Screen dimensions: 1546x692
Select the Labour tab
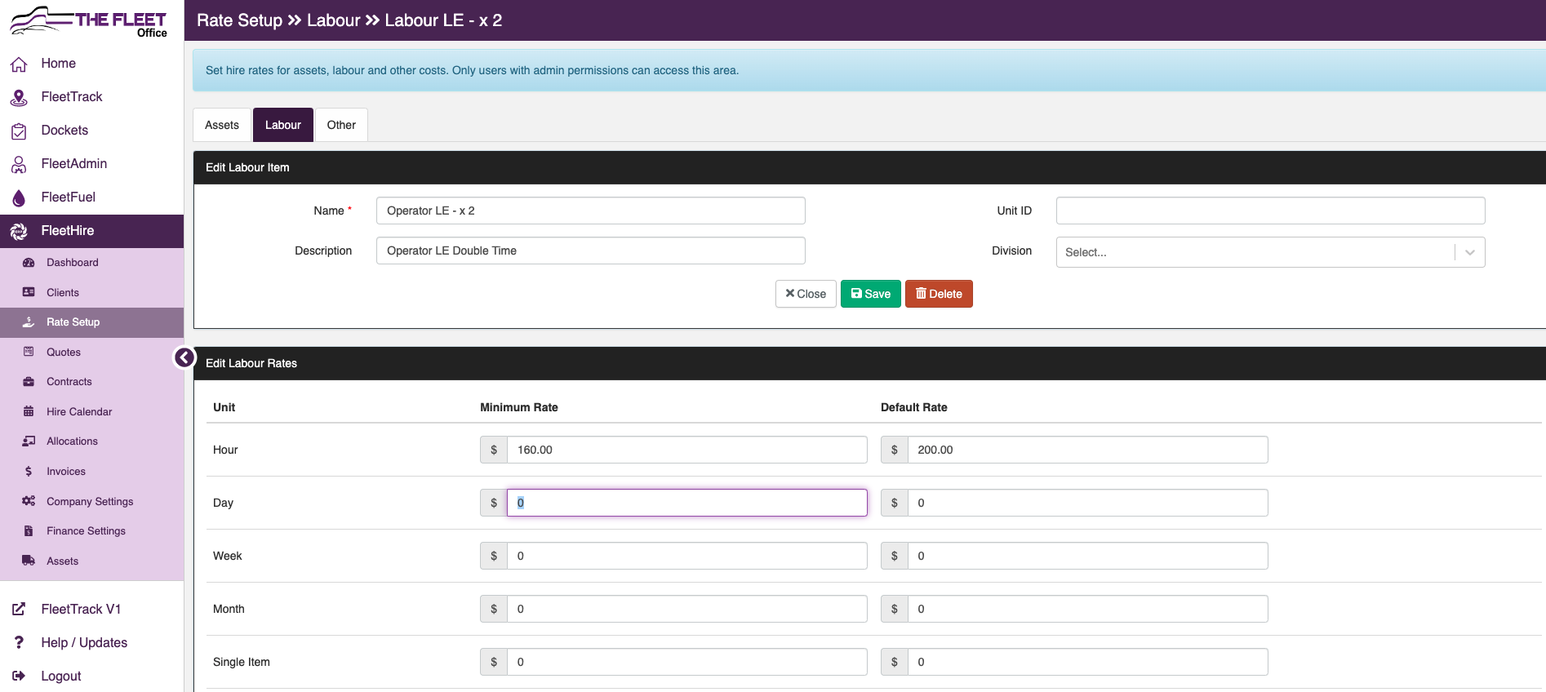click(283, 125)
